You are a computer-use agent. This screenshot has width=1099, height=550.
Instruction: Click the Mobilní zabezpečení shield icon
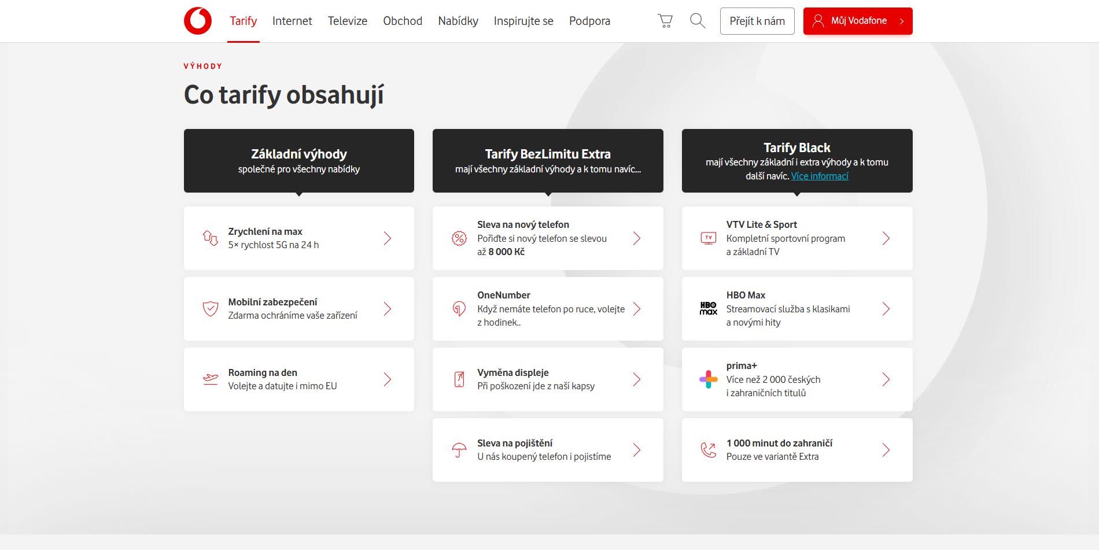point(211,308)
